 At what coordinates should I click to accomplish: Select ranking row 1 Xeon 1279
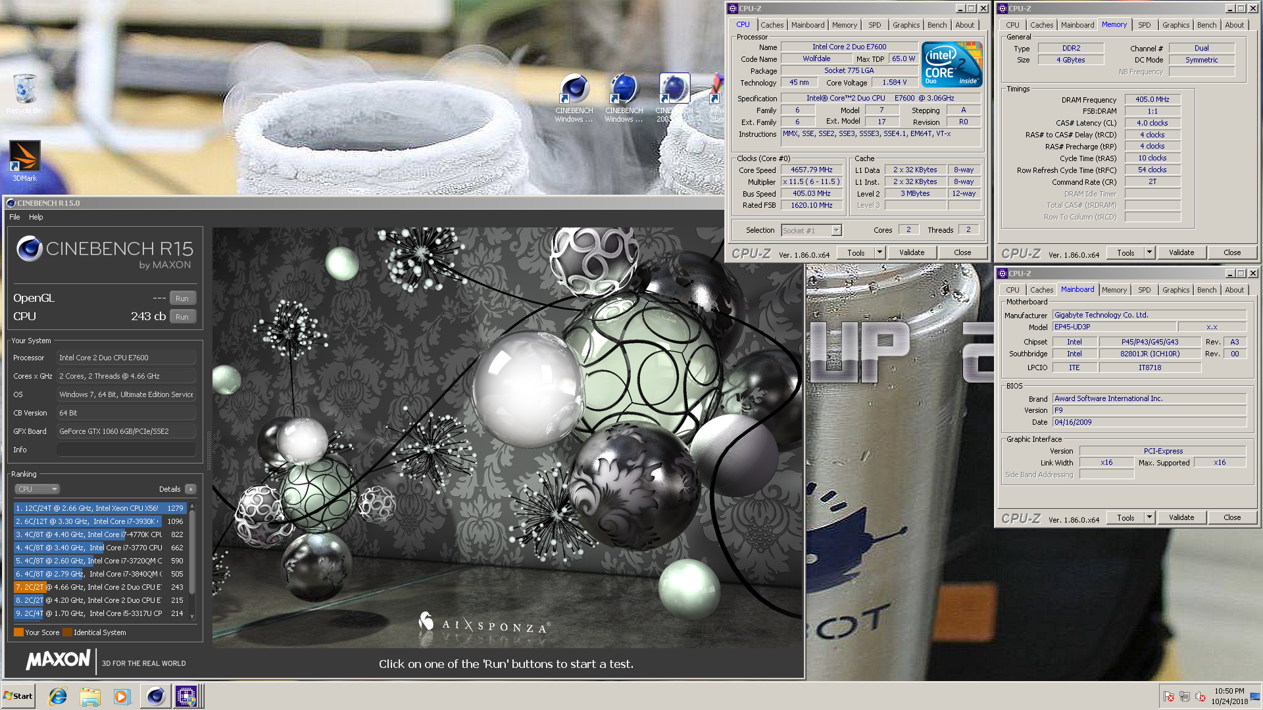(x=101, y=508)
